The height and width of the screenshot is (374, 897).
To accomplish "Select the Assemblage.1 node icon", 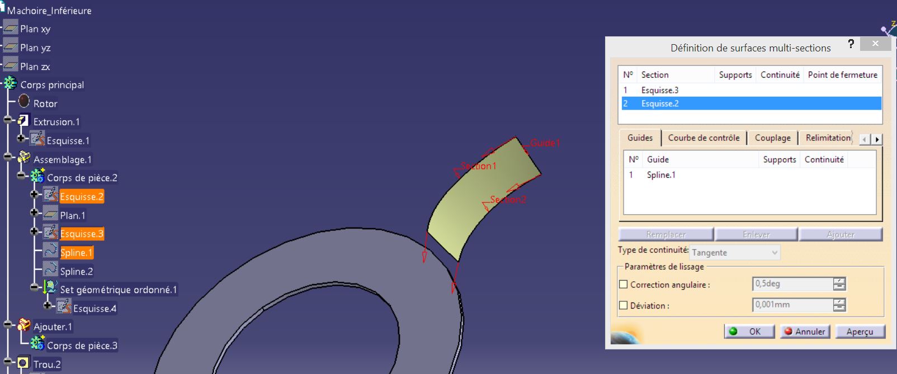I will [23, 158].
